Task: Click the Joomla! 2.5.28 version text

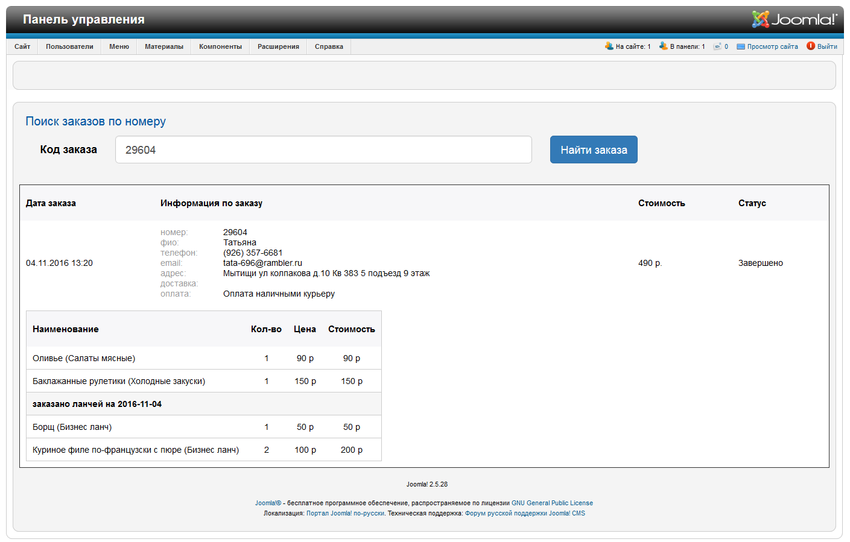Action: [427, 484]
